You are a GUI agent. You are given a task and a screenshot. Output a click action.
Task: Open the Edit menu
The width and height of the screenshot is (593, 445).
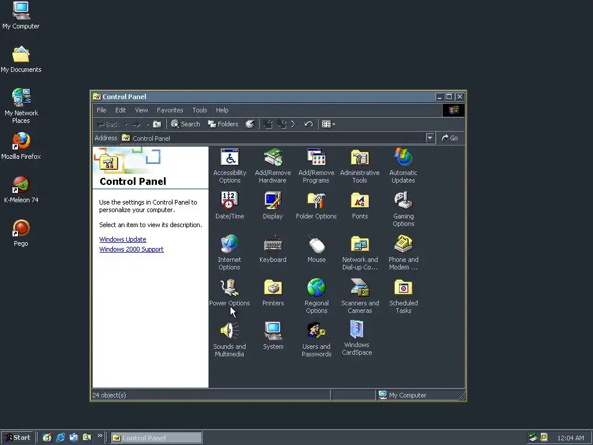120,110
